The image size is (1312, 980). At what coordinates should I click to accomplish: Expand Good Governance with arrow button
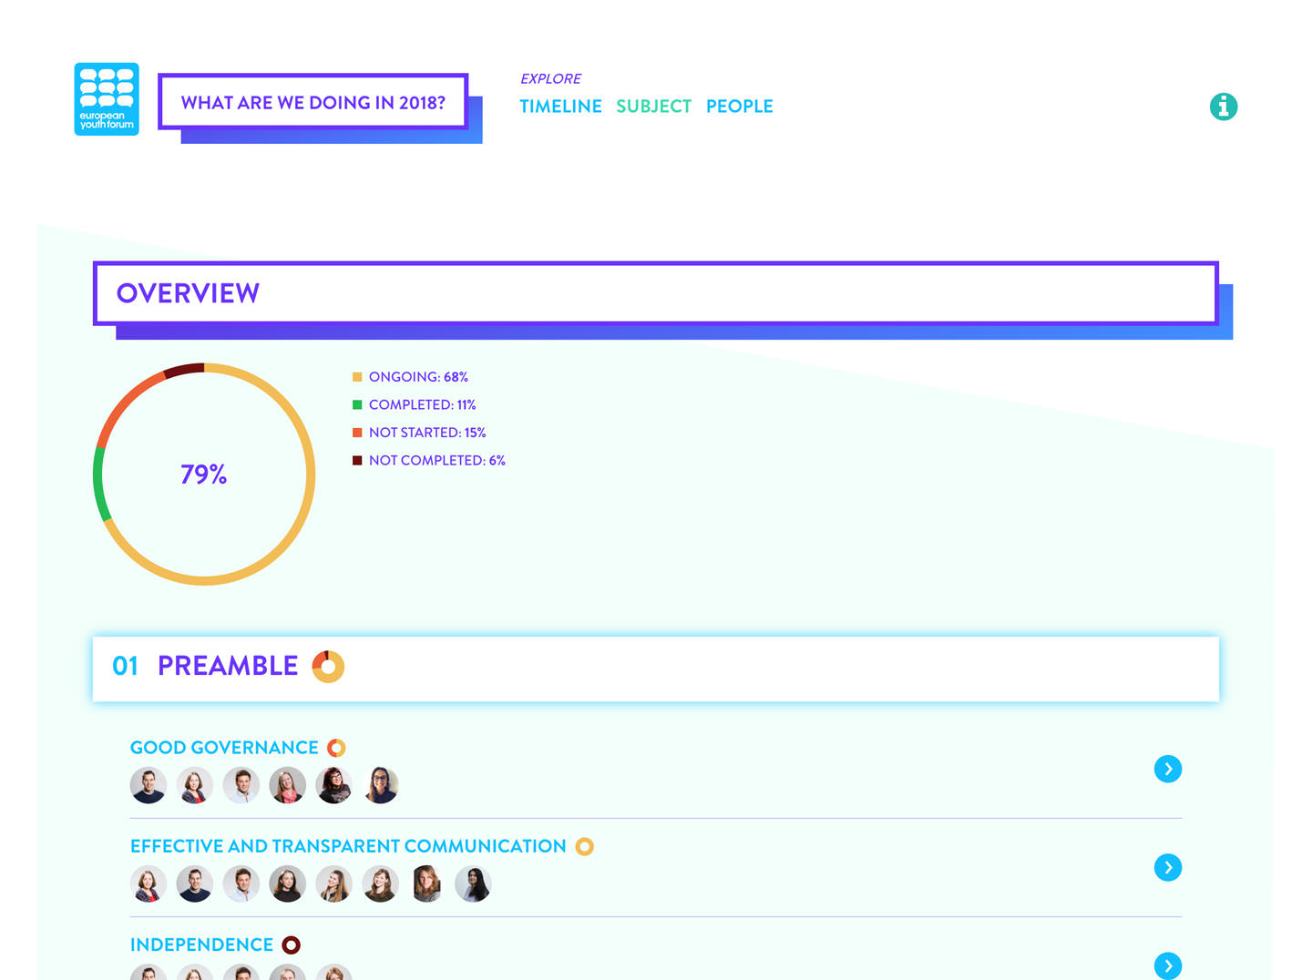(1167, 769)
